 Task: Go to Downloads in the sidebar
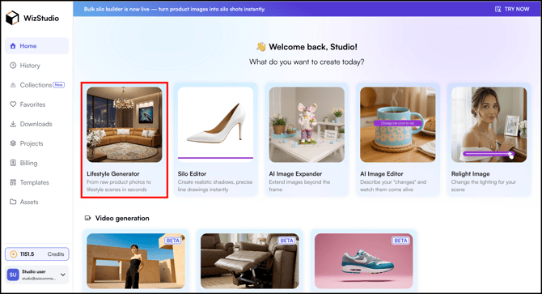coord(36,124)
